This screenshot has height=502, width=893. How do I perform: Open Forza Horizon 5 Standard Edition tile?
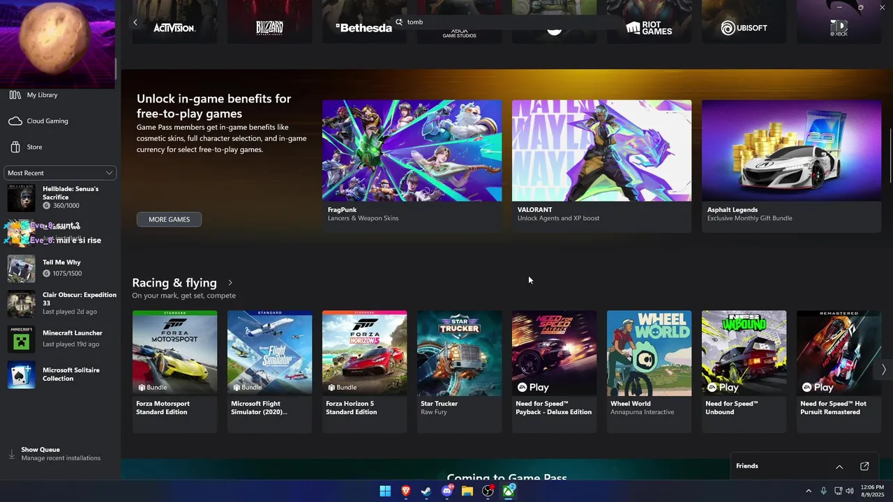click(x=364, y=372)
